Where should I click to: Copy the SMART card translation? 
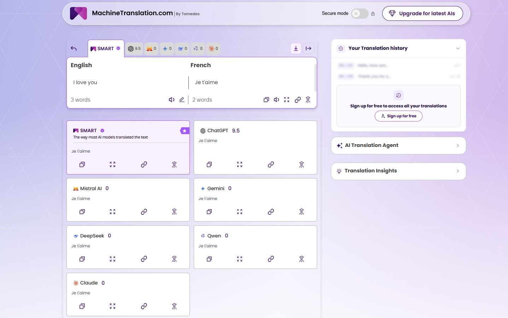coord(82,164)
